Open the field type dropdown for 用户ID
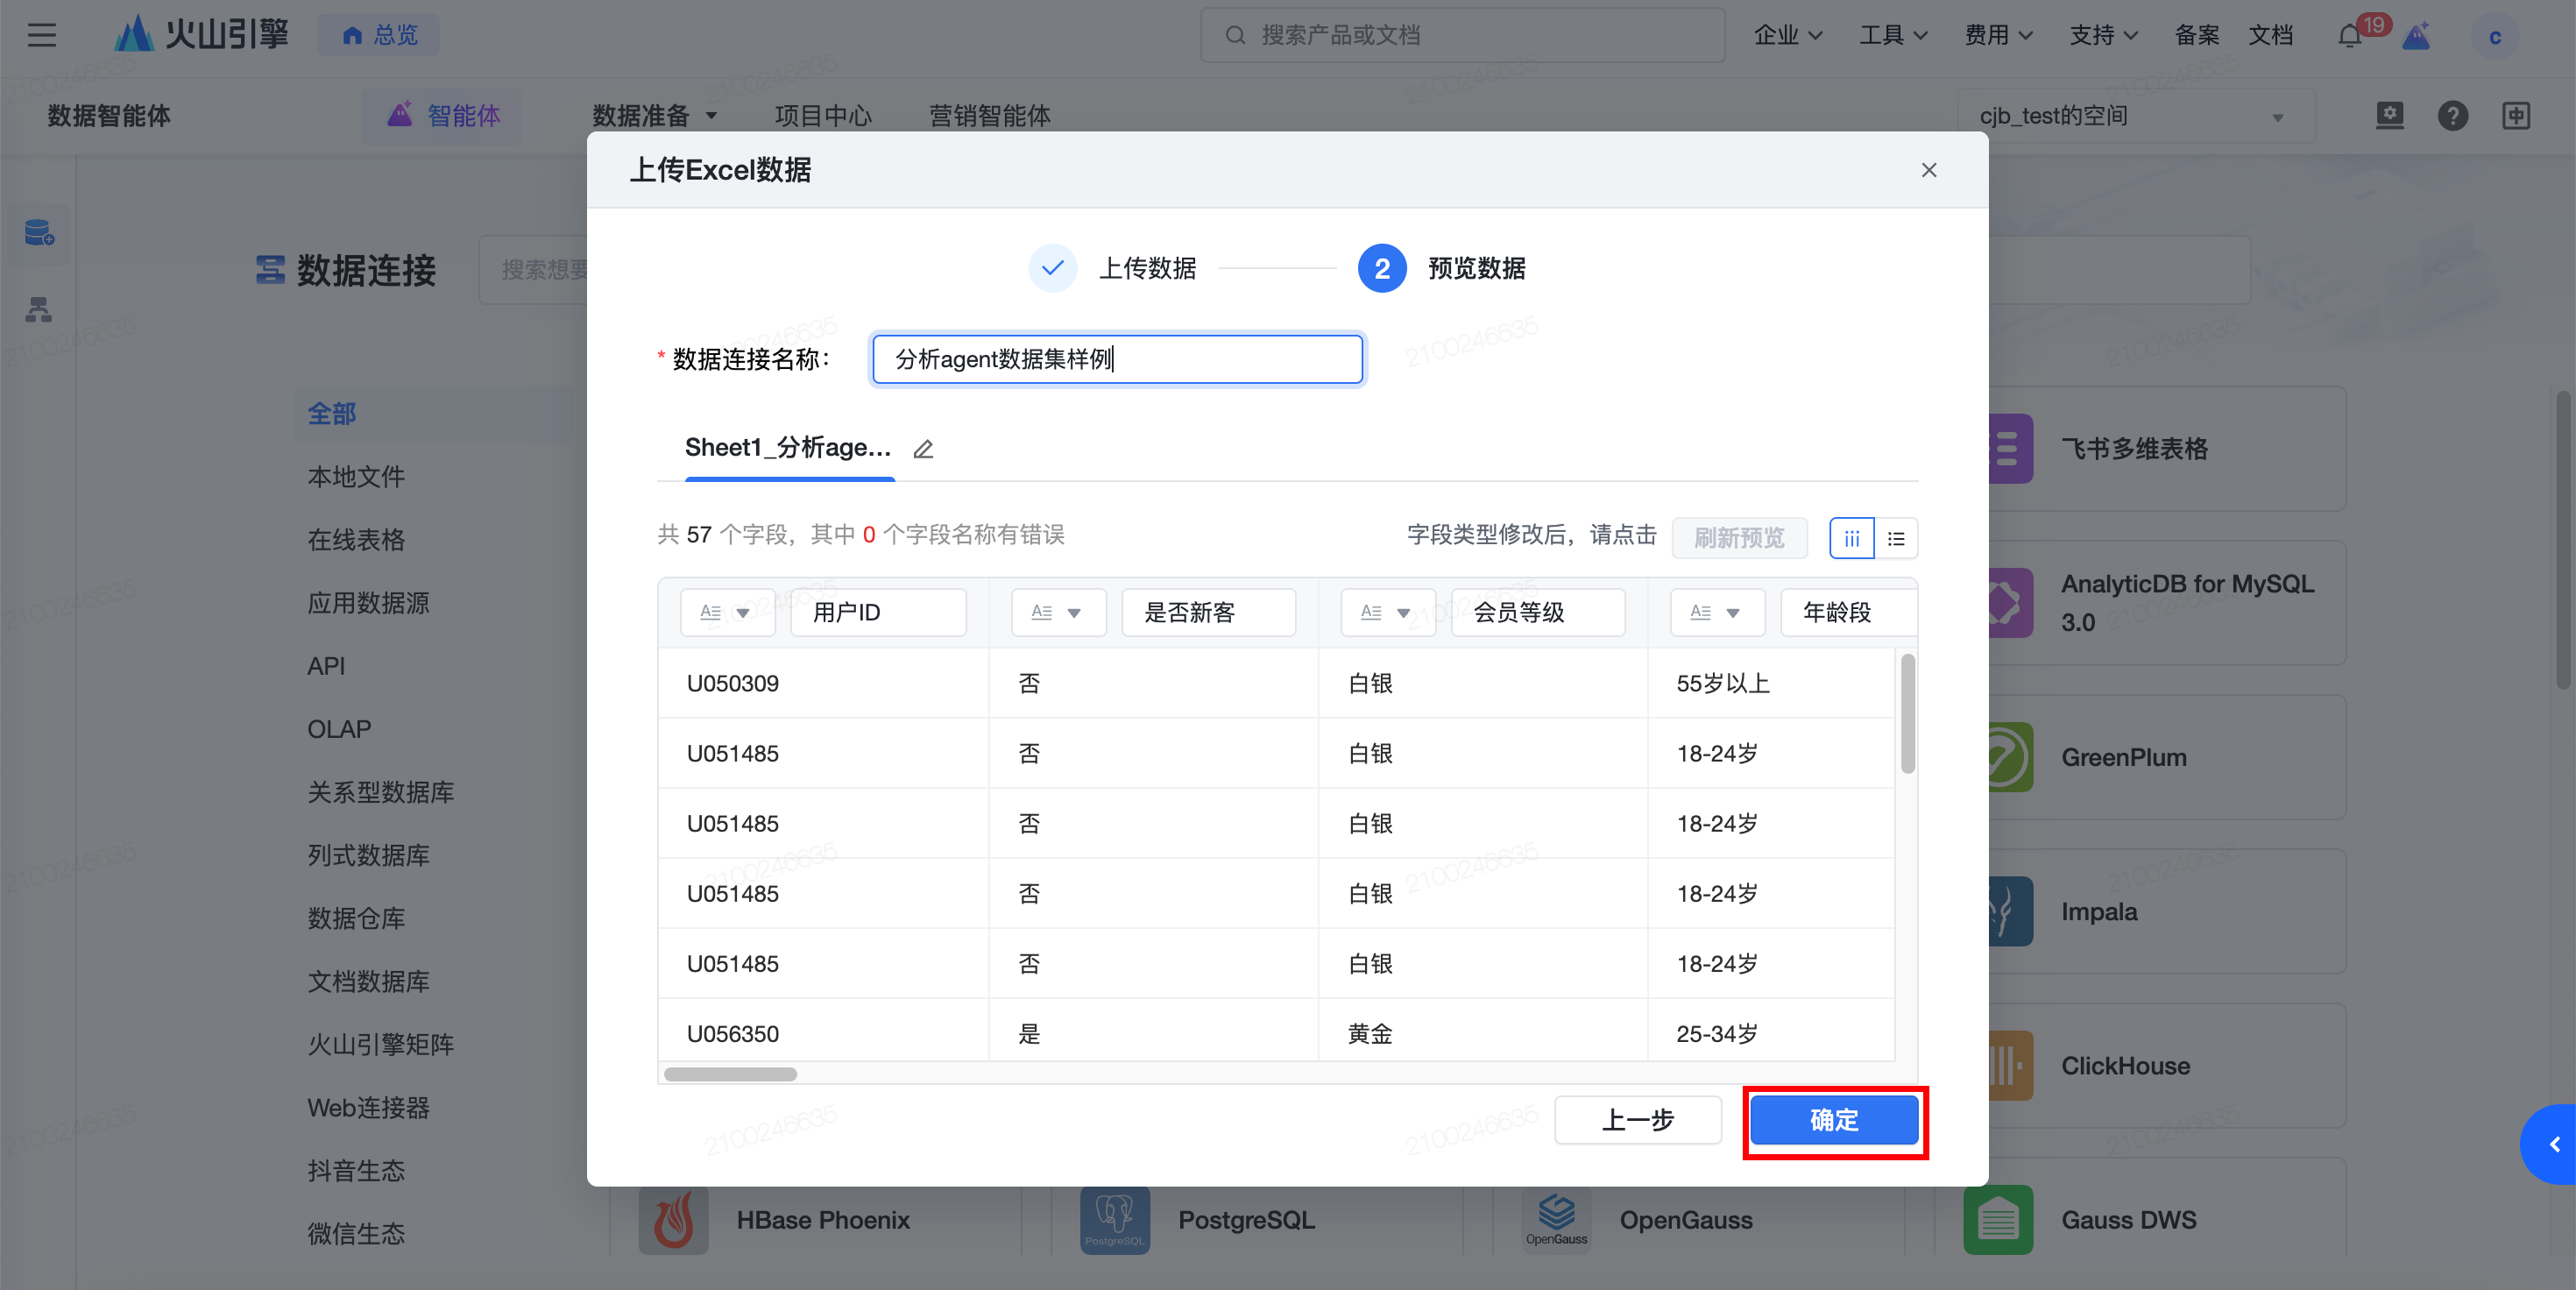This screenshot has height=1290, width=2576. tap(727, 612)
